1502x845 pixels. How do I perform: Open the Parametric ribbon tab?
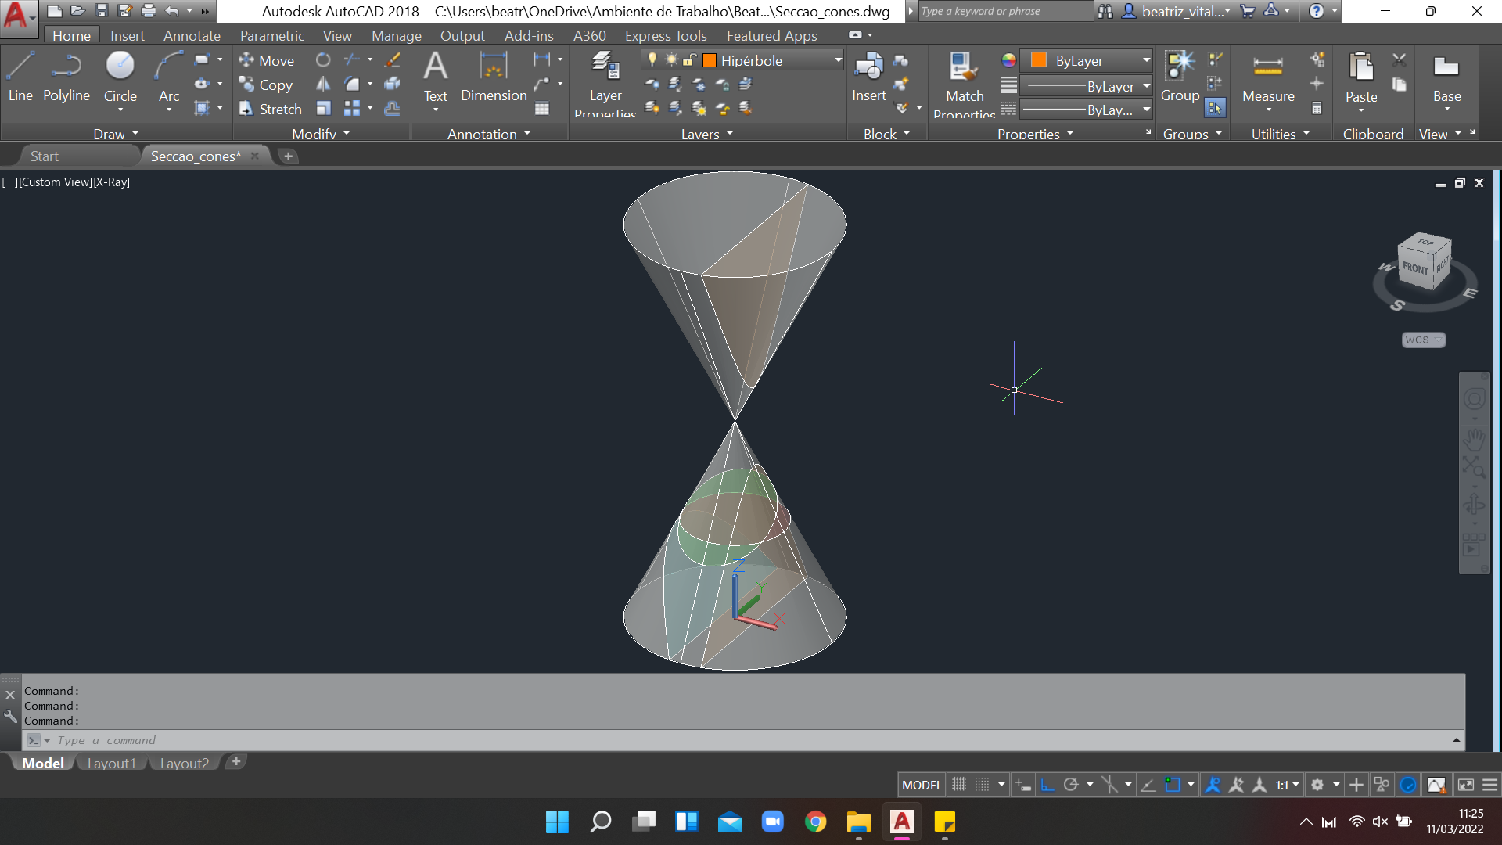pos(272,35)
